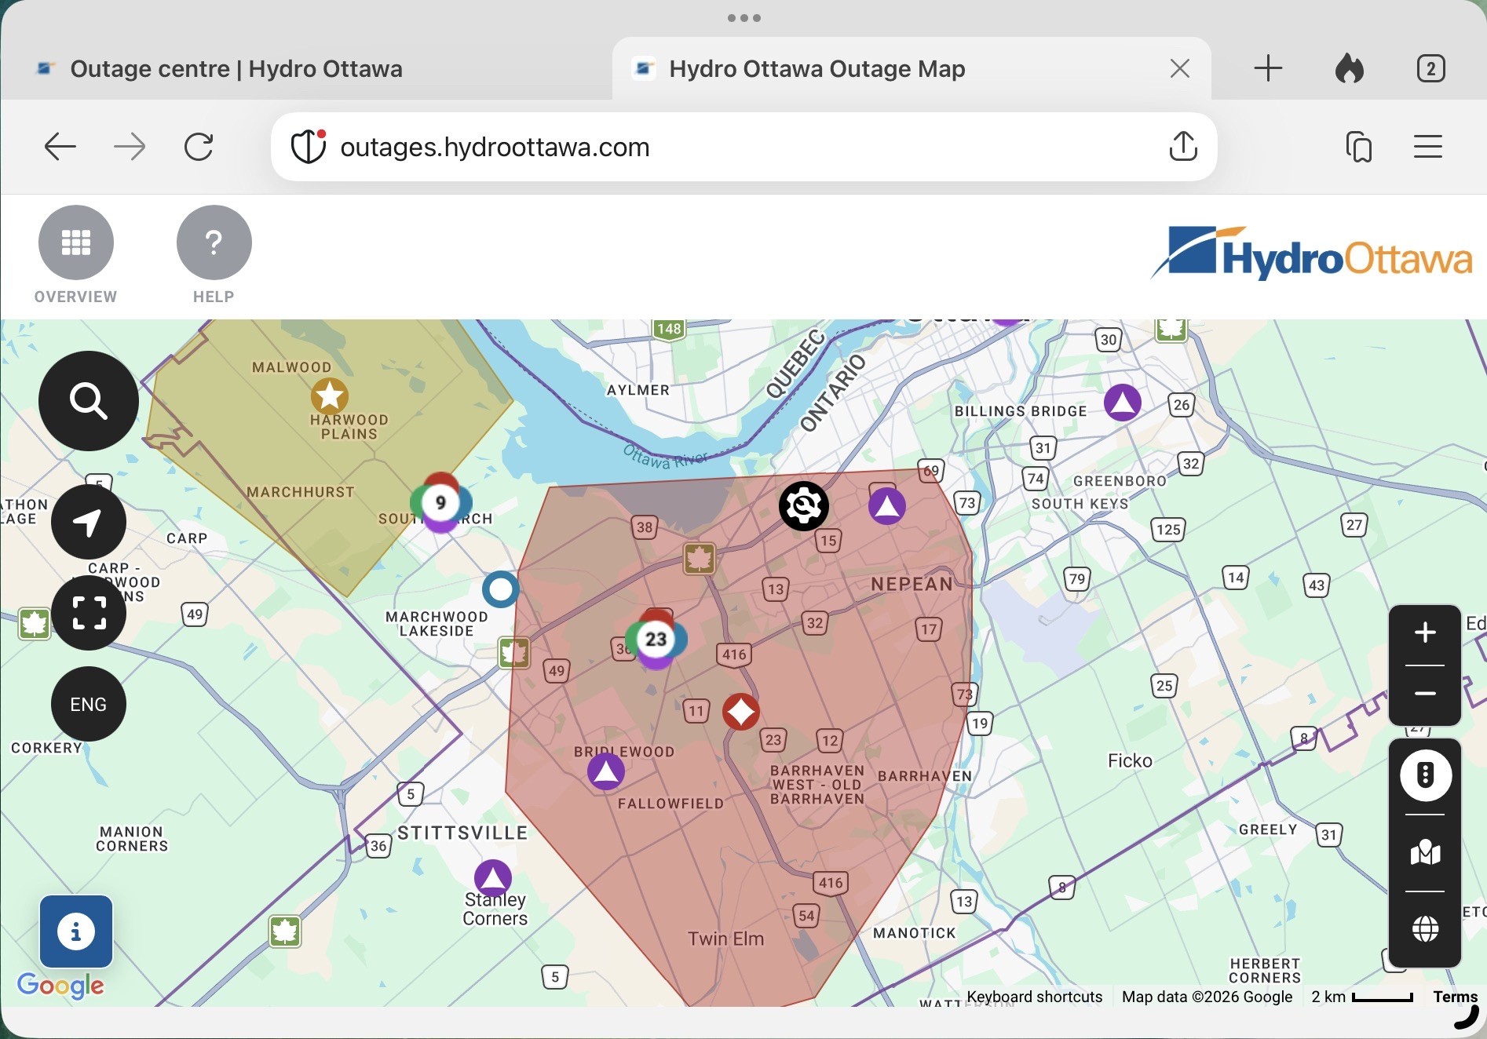Open the map layers icon
This screenshot has width=1487, height=1039.
tap(1425, 852)
